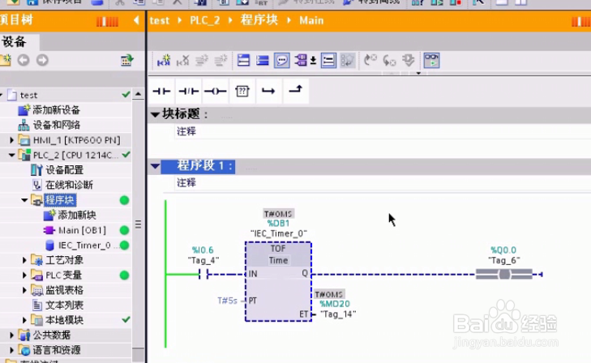Click the absolute/symbolic operands tag icon
Screen dimensions: 591x363
click(301, 60)
